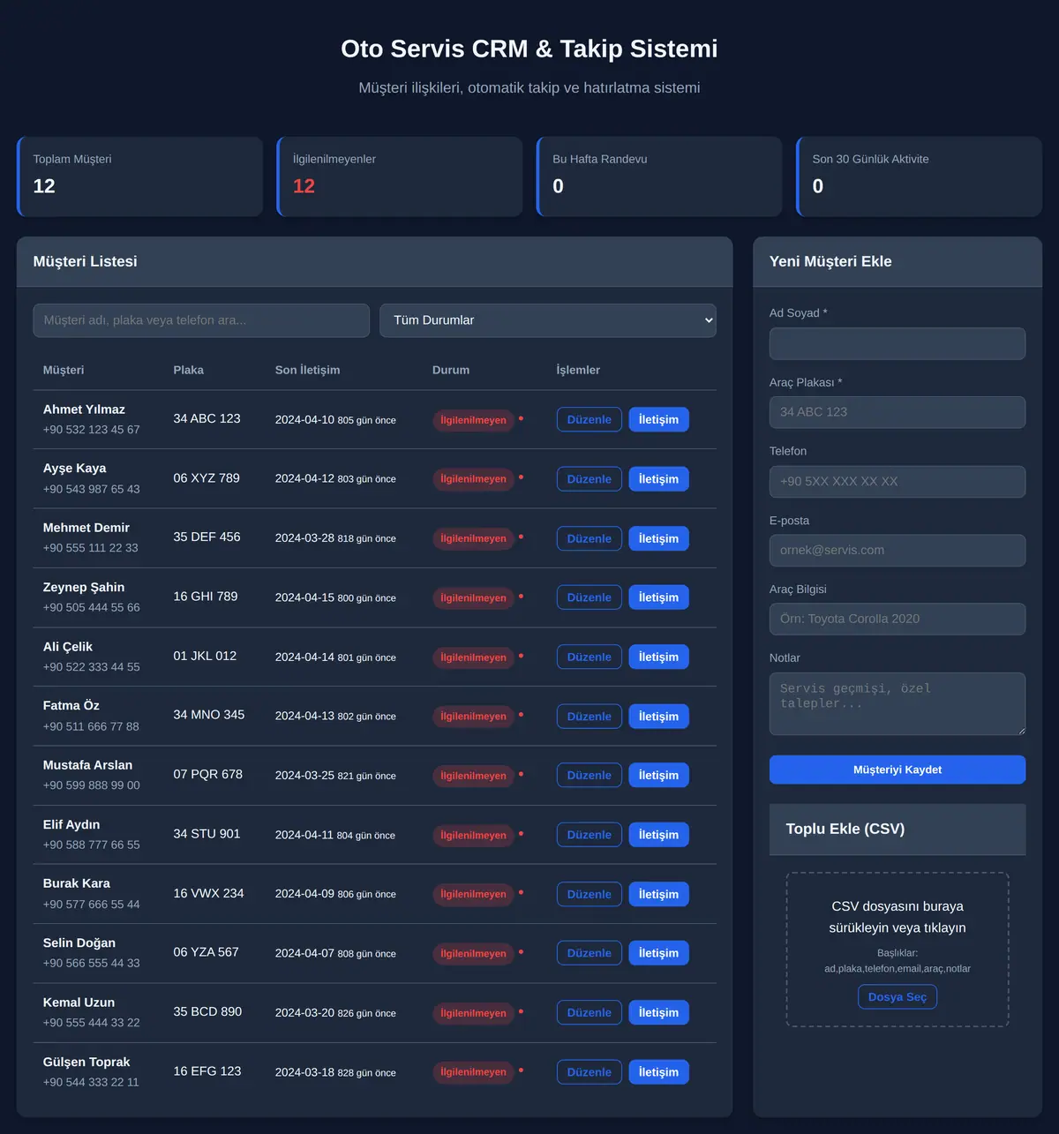The image size is (1059, 1134).
Task: Edit Mustafa Arslan's record
Action: coord(590,776)
